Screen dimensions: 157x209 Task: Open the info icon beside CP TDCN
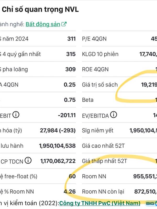[28, 160]
